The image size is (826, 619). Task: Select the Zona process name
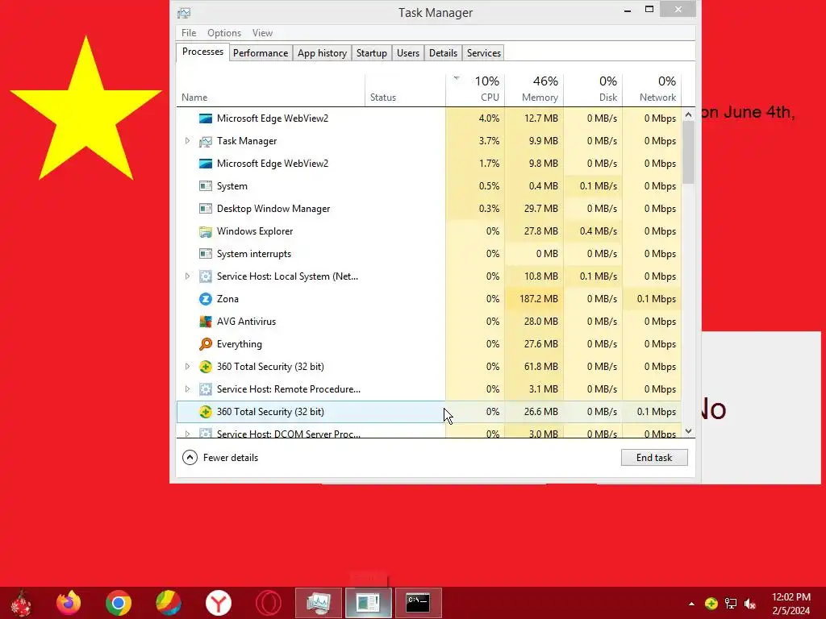[227, 299]
